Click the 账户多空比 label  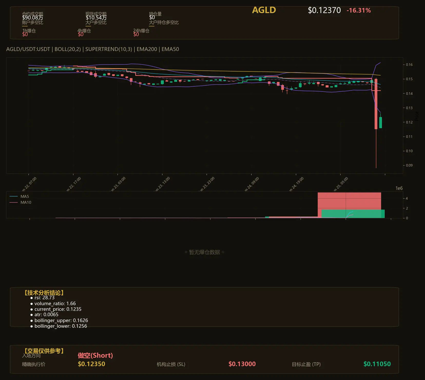33,22
